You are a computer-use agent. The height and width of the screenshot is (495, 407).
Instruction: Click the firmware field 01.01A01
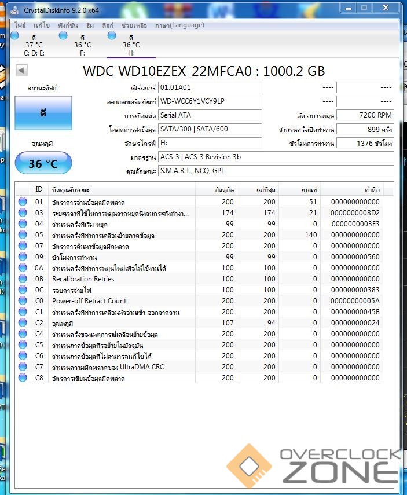[210, 87]
